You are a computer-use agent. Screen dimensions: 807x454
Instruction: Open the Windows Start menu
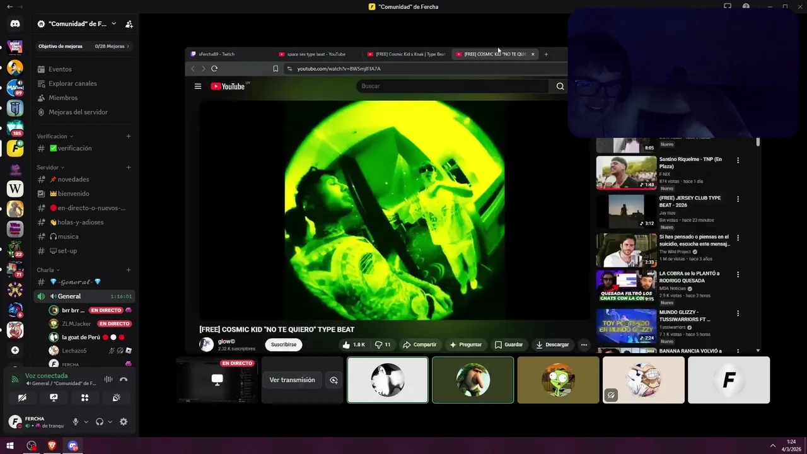coord(10,446)
